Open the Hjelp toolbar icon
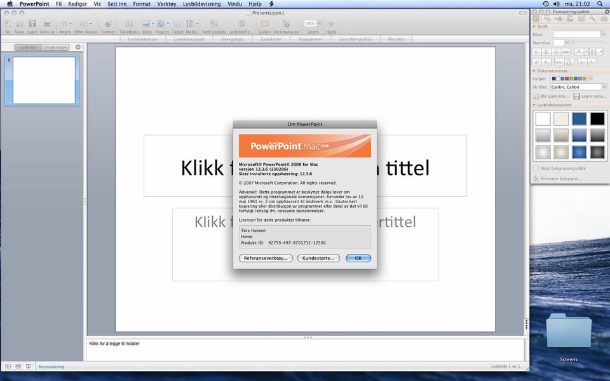The height and width of the screenshot is (381, 610). coord(330,24)
